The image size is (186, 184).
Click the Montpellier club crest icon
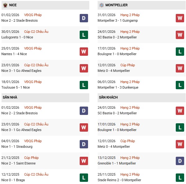101,5
